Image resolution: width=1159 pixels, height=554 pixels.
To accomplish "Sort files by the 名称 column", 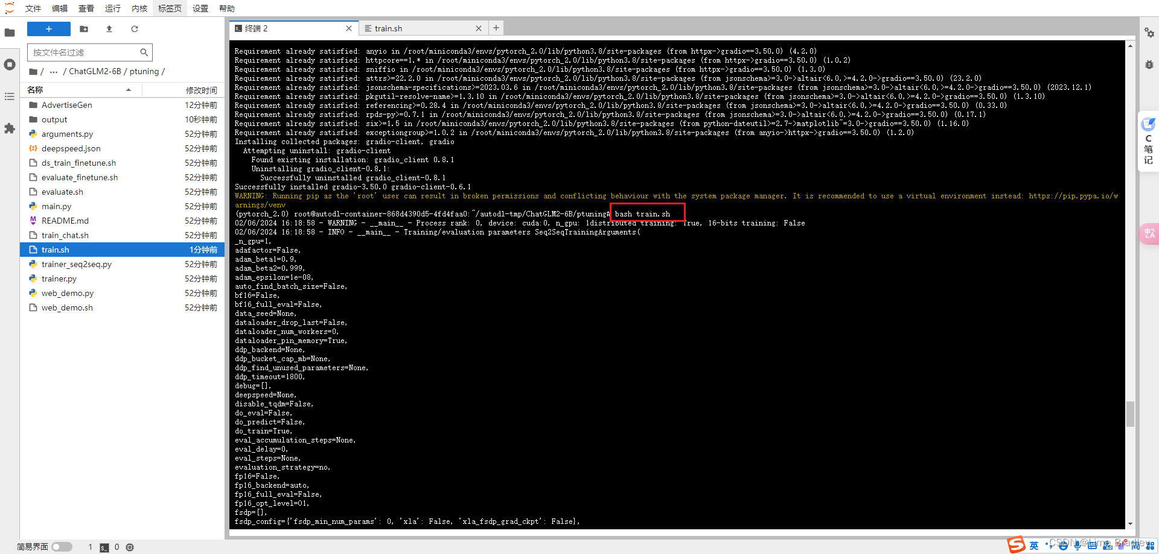I will click(81, 90).
